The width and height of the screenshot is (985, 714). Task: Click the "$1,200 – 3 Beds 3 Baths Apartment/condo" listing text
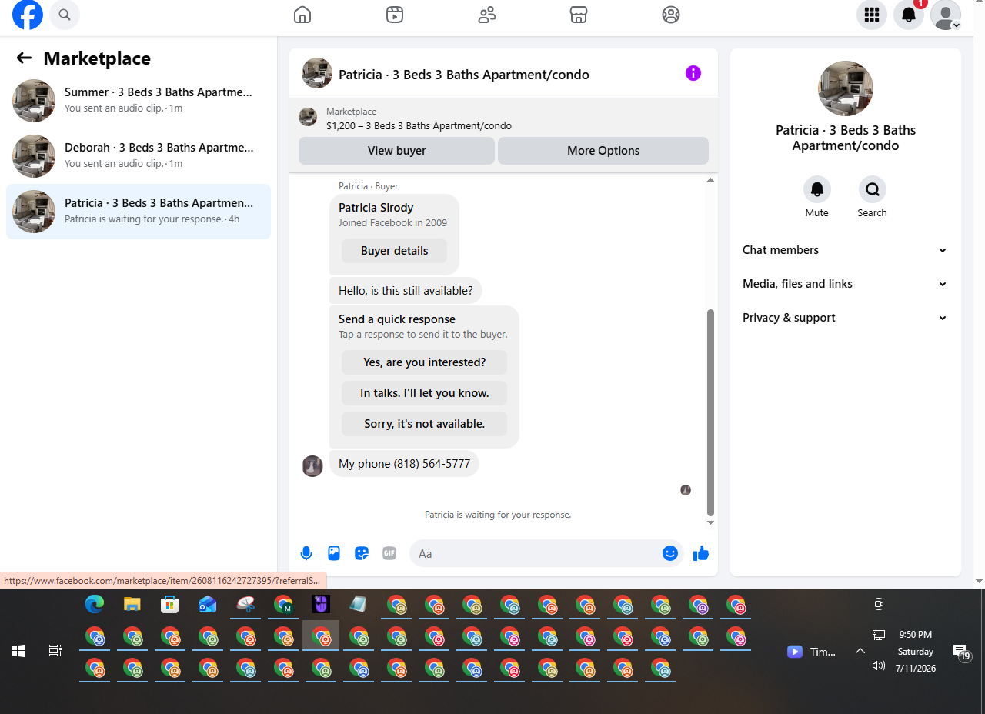[419, 126]
